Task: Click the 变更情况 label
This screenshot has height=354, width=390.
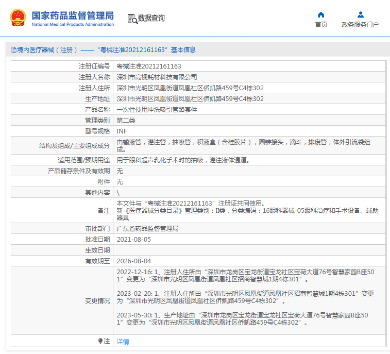Action: [97, 301]
